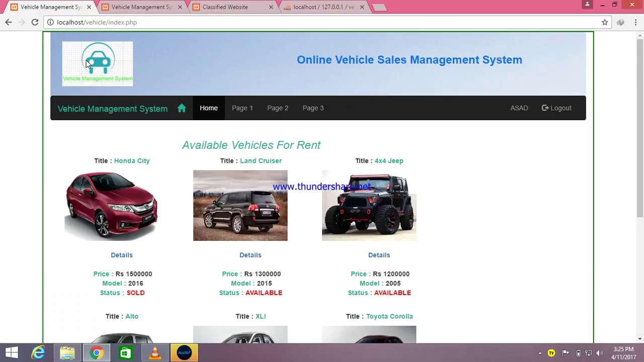Click volume speaker icon in tray
This screenshot has width=644, height=362.
pos(599,353)
